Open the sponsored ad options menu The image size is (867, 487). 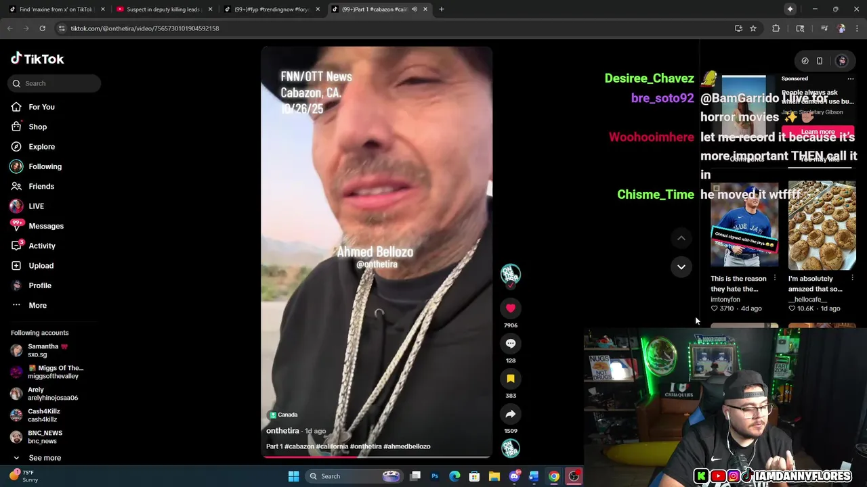tap(851, 78)
